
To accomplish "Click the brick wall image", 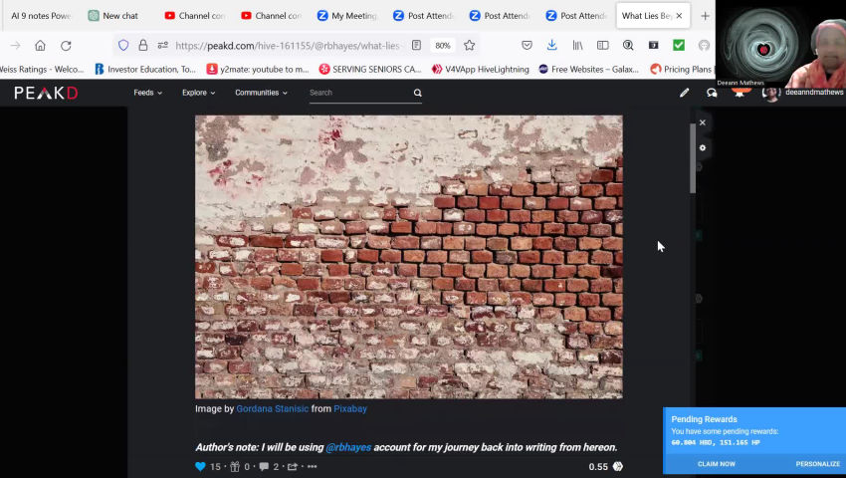I will 408,257.
